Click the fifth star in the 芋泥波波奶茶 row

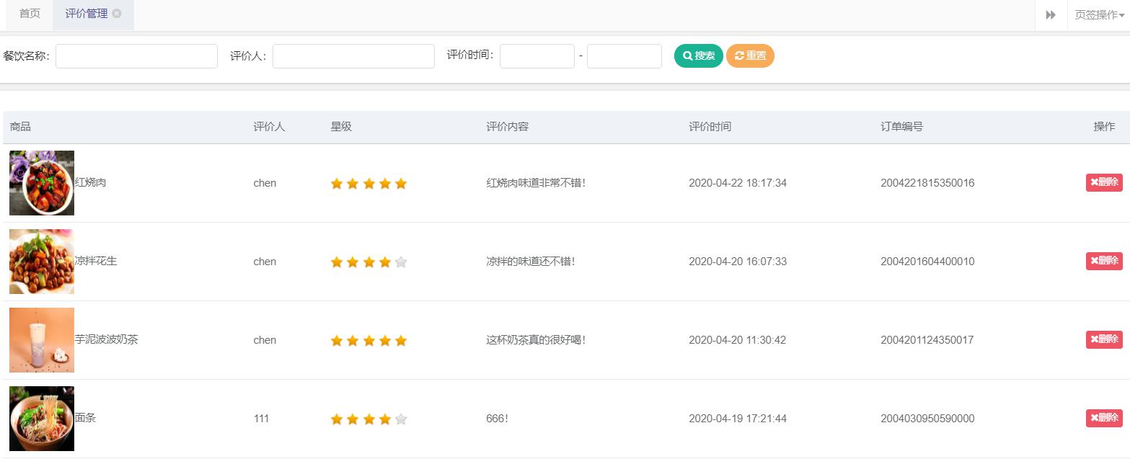(x=401, y=340)
